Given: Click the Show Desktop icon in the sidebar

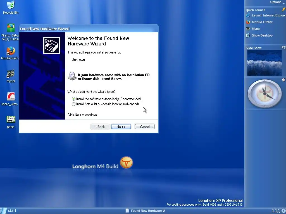Looking at the screenshot, I should coord(248,35).
